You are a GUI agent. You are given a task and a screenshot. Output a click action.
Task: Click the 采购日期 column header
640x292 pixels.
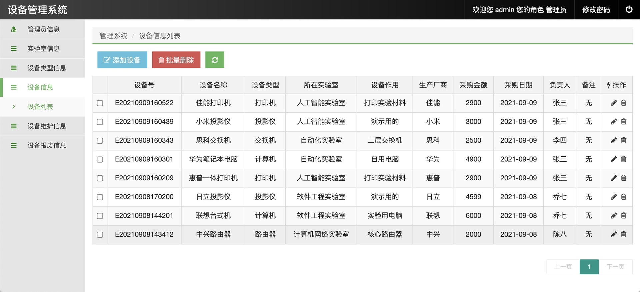tap(519, 85)
